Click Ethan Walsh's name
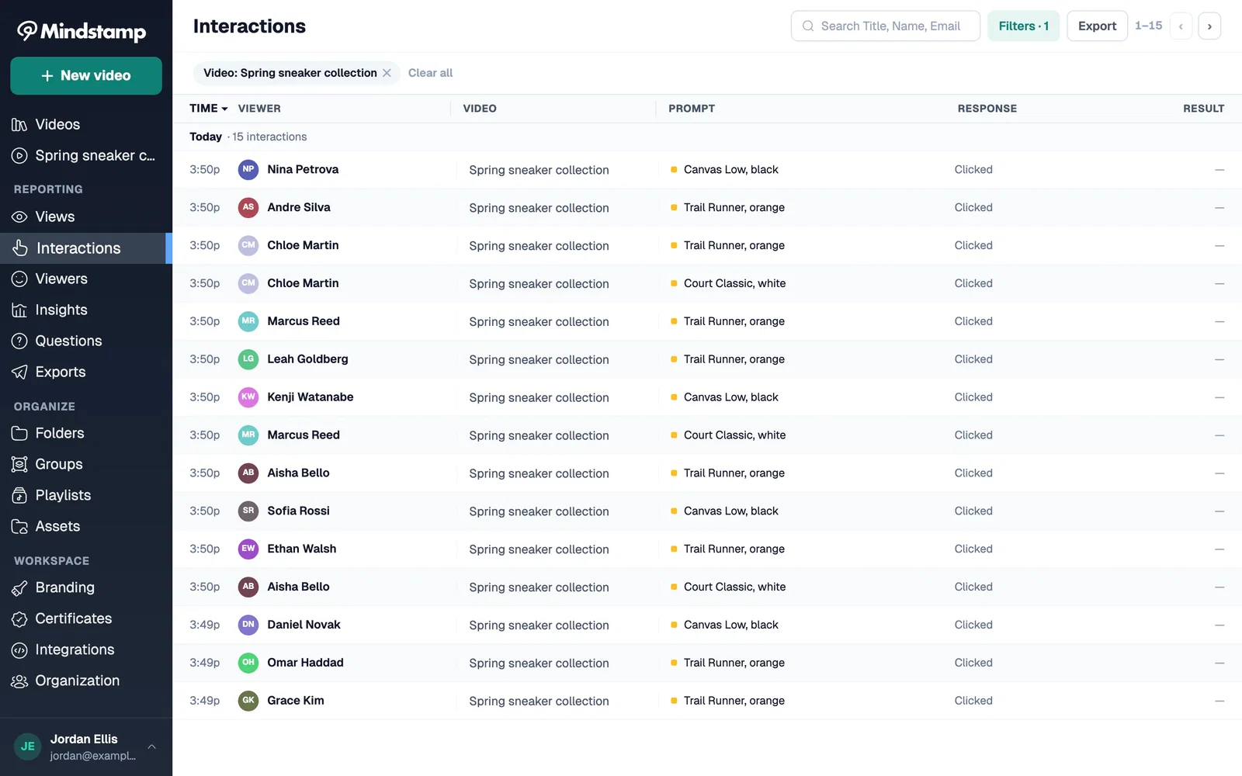 click(302, 549)
